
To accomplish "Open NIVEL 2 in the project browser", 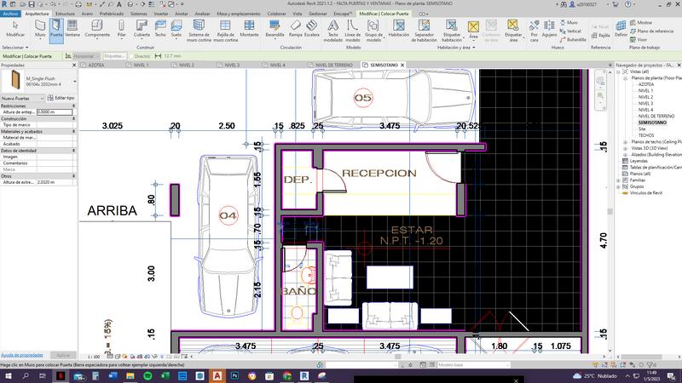I will (x=645, y=97).
